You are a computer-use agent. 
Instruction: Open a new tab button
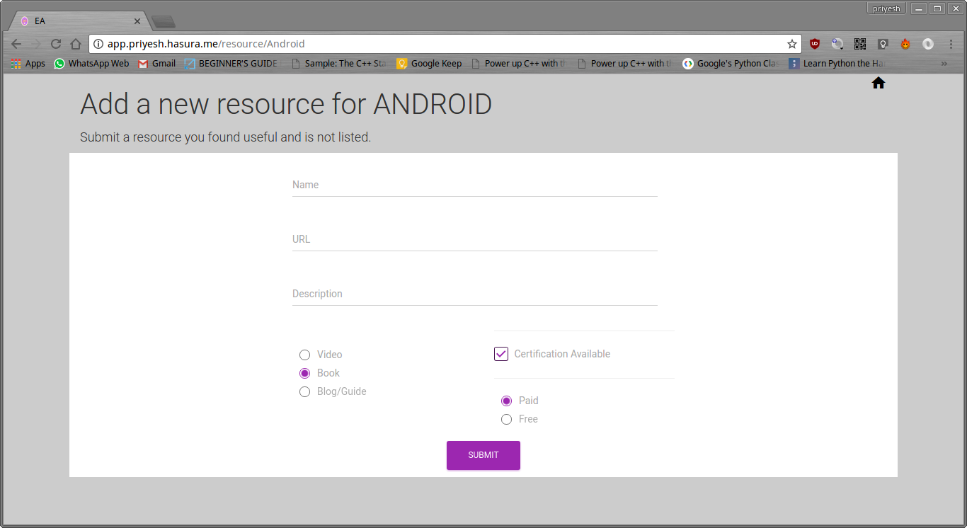(164, 22)
